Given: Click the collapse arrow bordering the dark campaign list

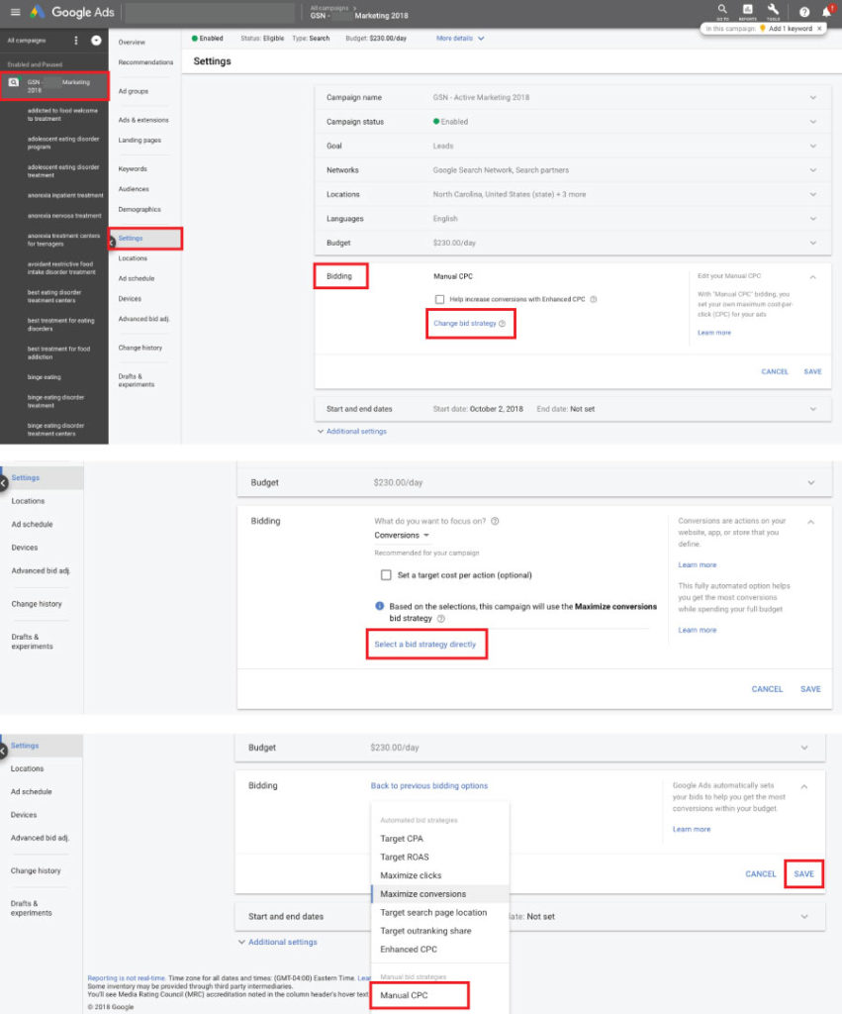Looking at the screenshot, I should pos(111,242).
